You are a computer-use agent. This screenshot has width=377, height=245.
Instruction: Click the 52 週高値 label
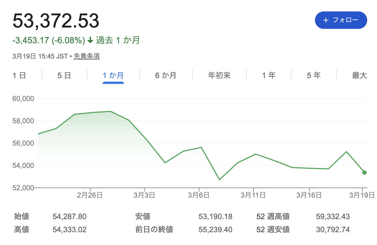tap(273, 216)
